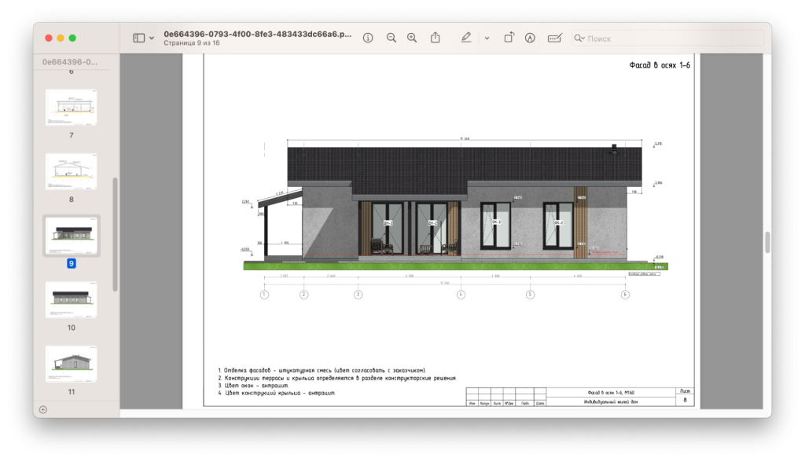This screenshot has height=462, width=805.
Task: Open the Share menu
Action: (x=436, y=38)
